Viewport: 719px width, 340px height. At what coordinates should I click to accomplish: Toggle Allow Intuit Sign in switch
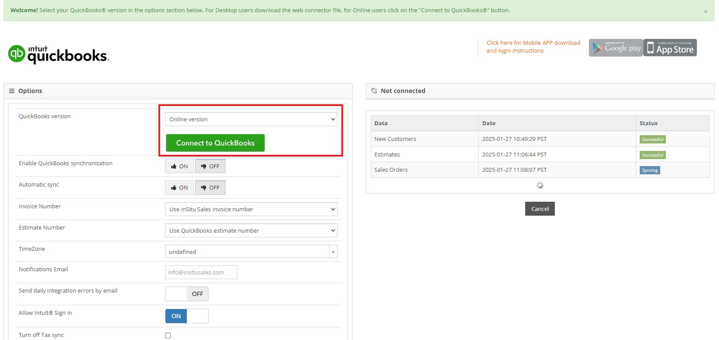click(x=187, y=316)
